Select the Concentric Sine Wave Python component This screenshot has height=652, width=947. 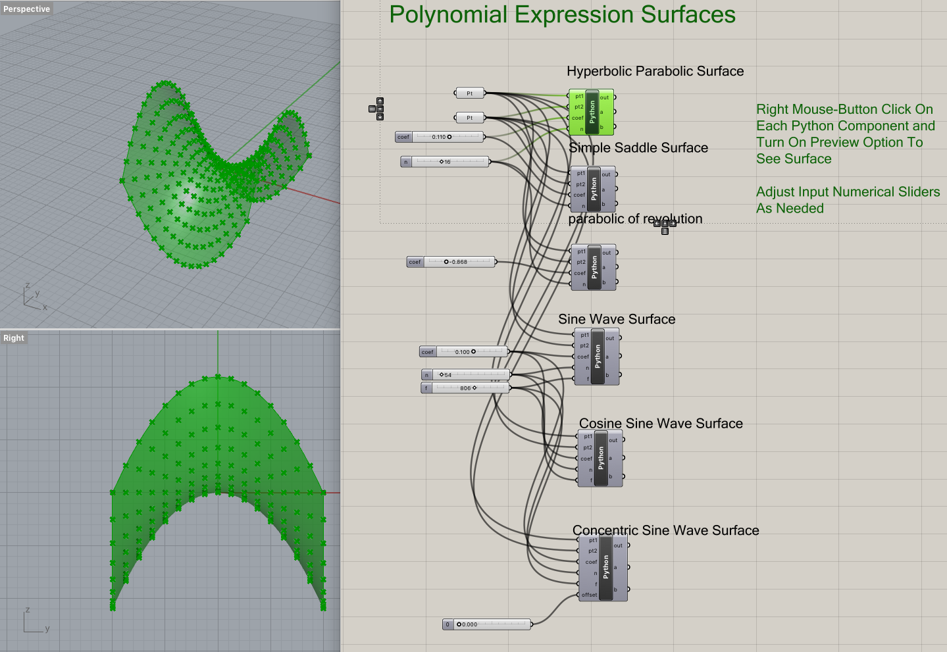click(x=605, y=567)
